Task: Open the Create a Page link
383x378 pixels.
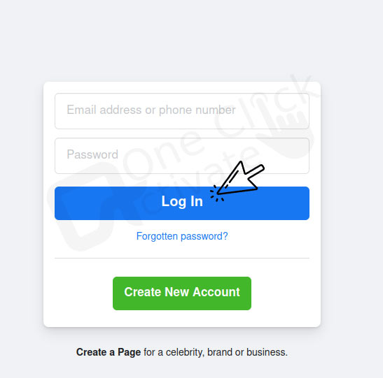Action: [x=109, y=352]
